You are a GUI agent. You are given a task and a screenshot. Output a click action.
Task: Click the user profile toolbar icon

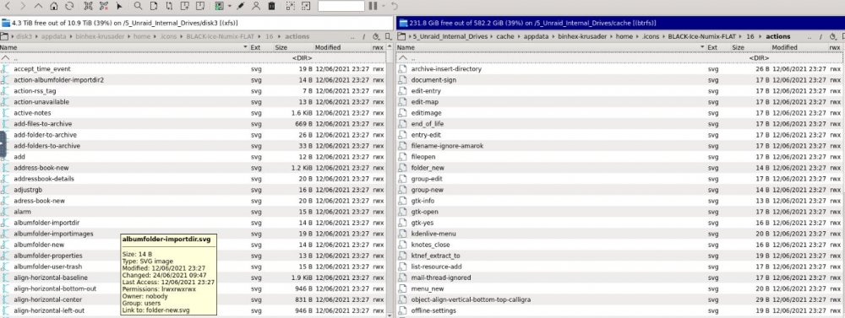click(256, 6)
